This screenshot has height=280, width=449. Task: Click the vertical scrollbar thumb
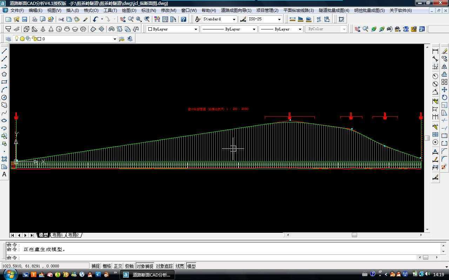point(427,138)
